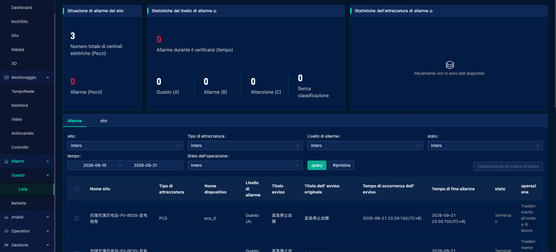Viewport: 556px width, 252px height.
Task: Switch to the Allarme tab
Action: [x=74, y=121]
